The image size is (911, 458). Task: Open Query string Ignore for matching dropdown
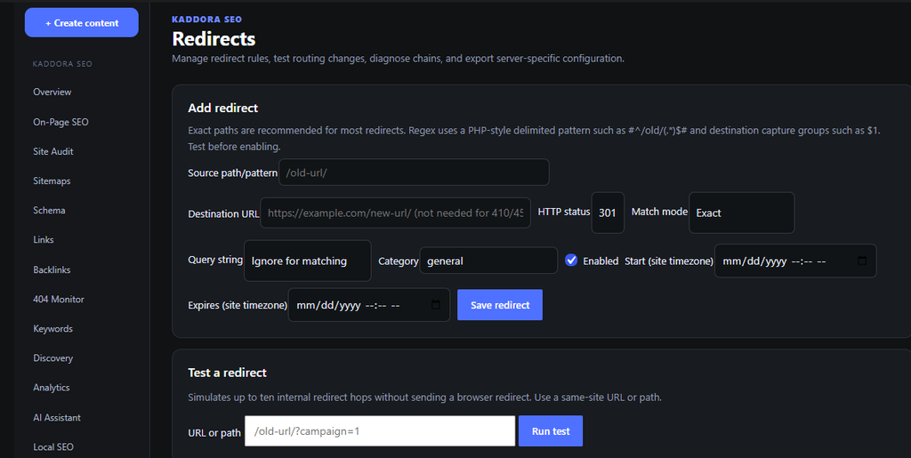pos(307,261)
